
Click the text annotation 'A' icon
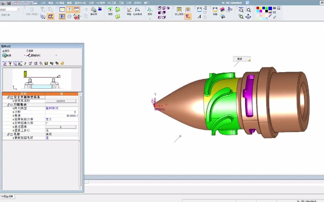coord(199,17)
